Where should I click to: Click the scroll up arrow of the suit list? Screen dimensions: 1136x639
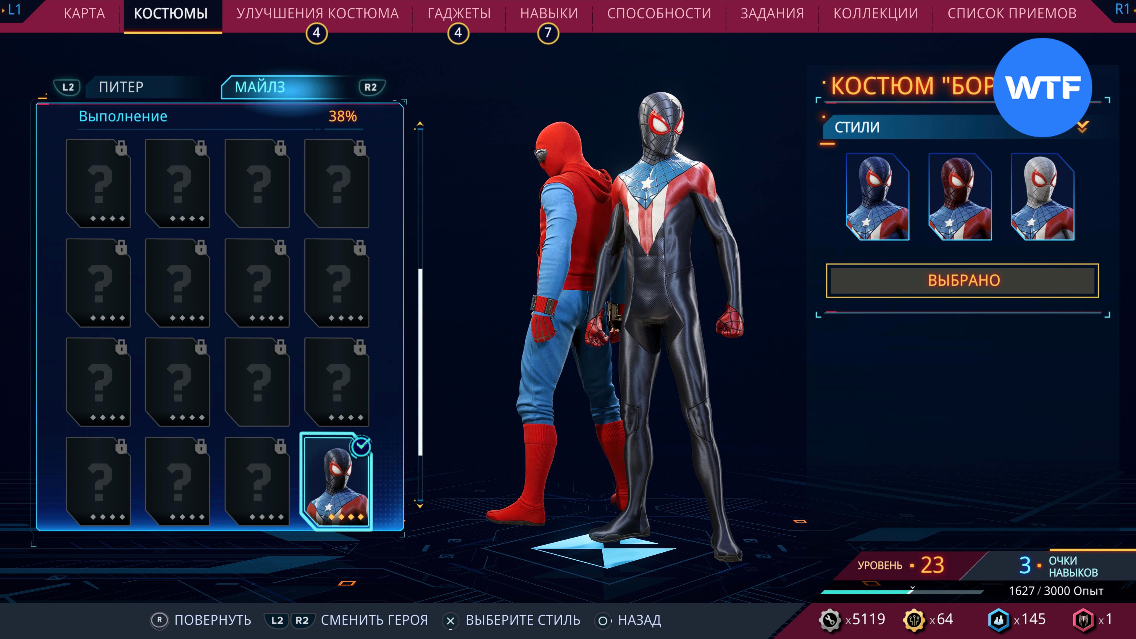[420, 124]
